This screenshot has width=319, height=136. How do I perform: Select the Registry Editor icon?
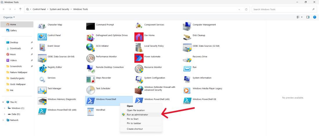click(x=43, y=69)
